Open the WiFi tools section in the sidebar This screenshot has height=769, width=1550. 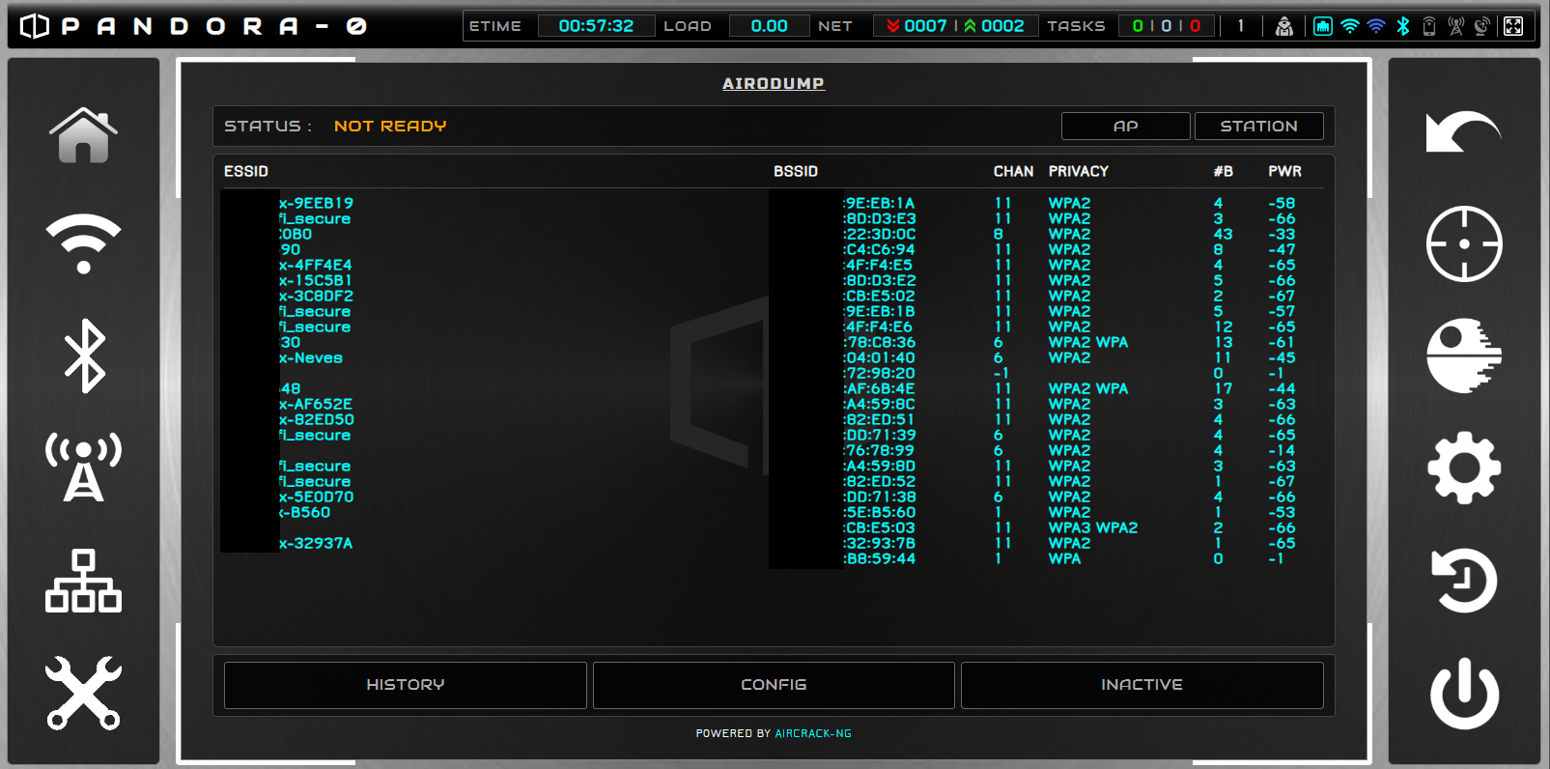pyautogui.click(x=84, y=243)
